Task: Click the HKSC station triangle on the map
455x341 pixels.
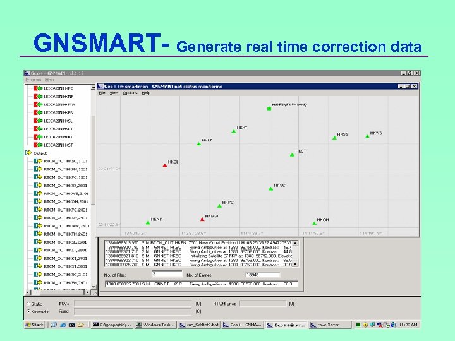Action: pyautogui.click(x=270, y=189)
